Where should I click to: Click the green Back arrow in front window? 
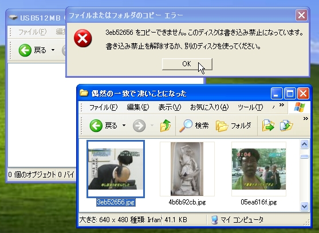click(x=96, y=126)
